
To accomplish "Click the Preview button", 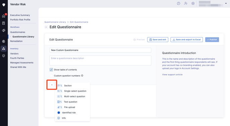I will [x=139, y=39].
